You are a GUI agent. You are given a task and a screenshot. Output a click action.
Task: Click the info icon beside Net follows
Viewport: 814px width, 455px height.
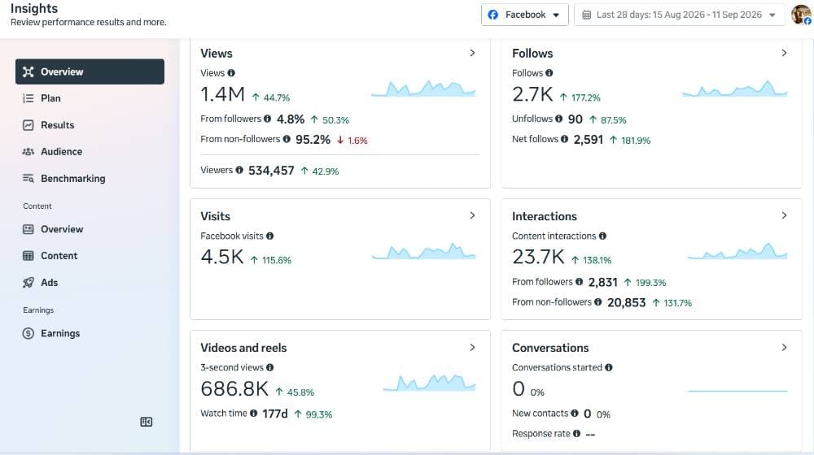tap(564, 139)
